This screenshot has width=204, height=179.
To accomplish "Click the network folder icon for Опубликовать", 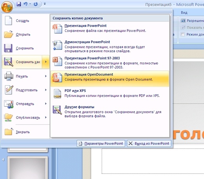I will coord(9,117).
